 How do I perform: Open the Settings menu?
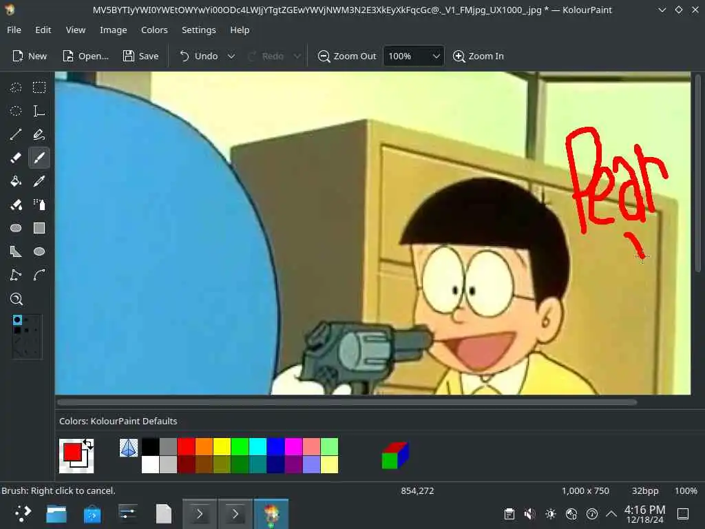tap(199, 30)
